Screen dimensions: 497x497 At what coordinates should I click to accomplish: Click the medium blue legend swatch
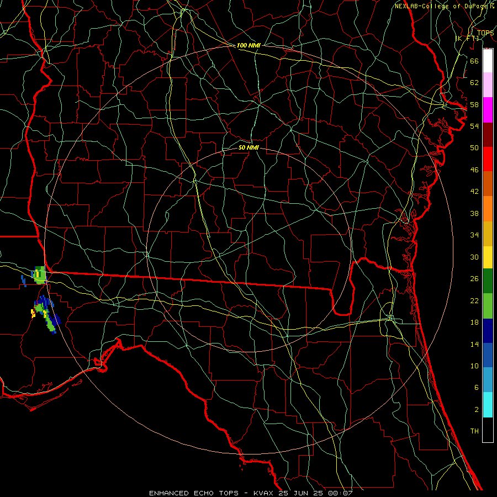[x=488, y=355]
